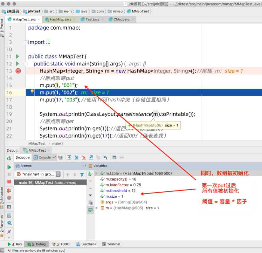Click run gutter arrow at line 11
This screenshot has height=253, width=262.
coord(17,57)
